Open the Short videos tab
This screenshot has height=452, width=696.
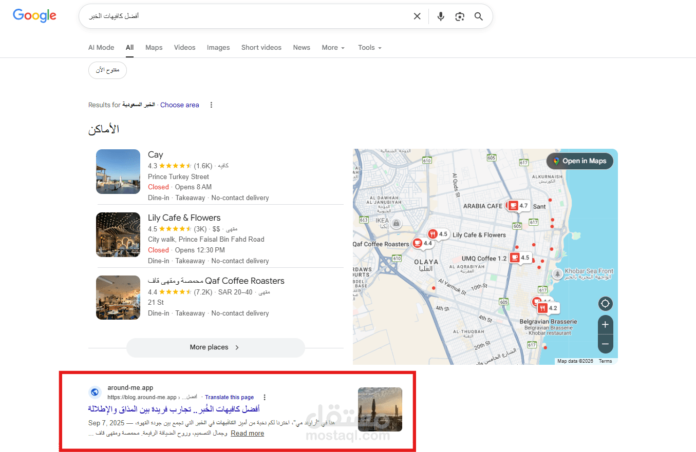click(261, 47)
